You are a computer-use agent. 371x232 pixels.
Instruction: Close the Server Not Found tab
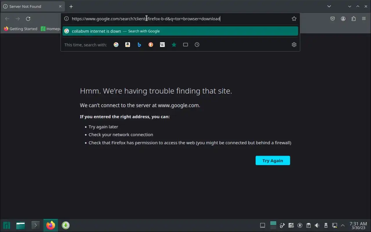60,6
